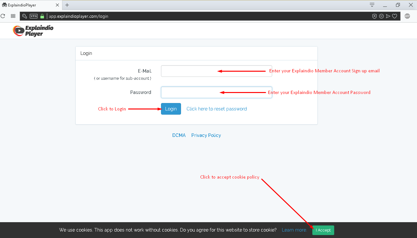This screenshot has width=417, height=238.
Task: Click the green padlock security icon
Action: point(42,16)
